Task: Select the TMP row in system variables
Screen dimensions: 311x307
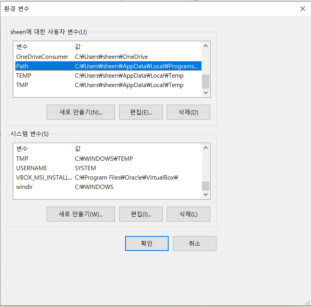Action: 108,159
